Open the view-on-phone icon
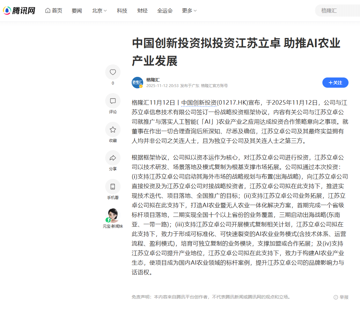The height and width of the screenshot is (309, 360). point(113,187)
